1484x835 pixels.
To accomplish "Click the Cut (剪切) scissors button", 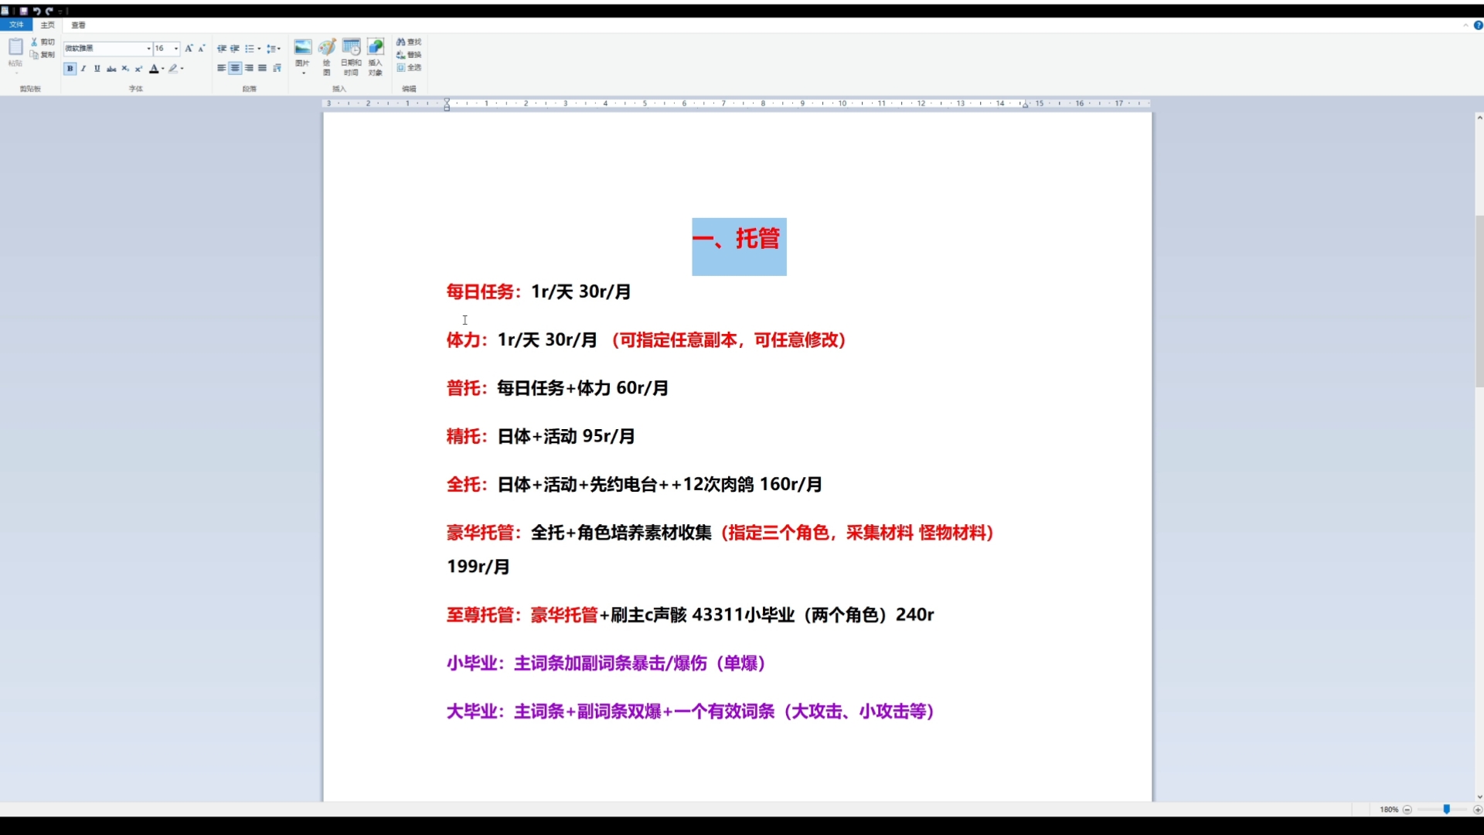I will (43, 42).
